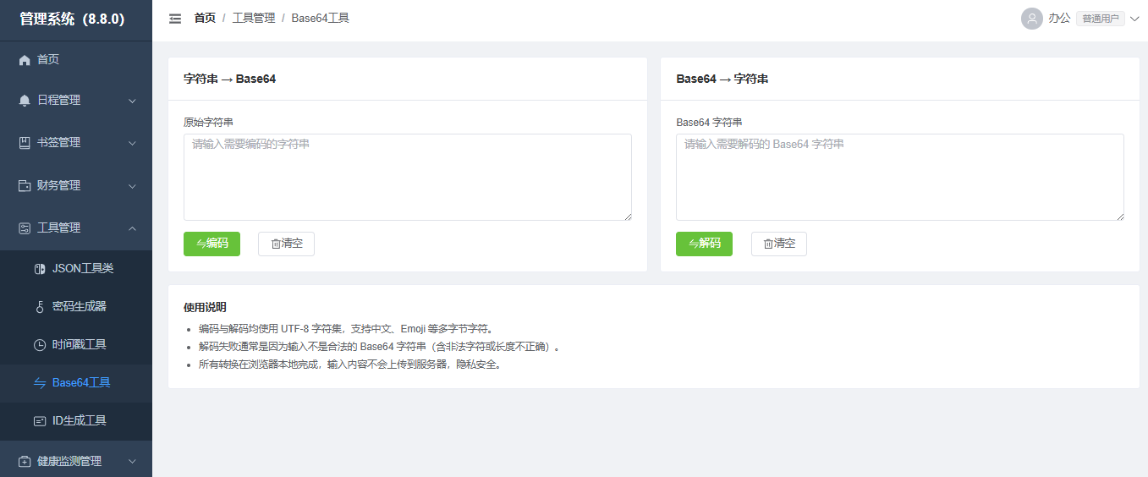The height and width of the screenshot is (477, 1148).
Task: Open the 时间戳工具 menu item
Action: click(76, 345)
